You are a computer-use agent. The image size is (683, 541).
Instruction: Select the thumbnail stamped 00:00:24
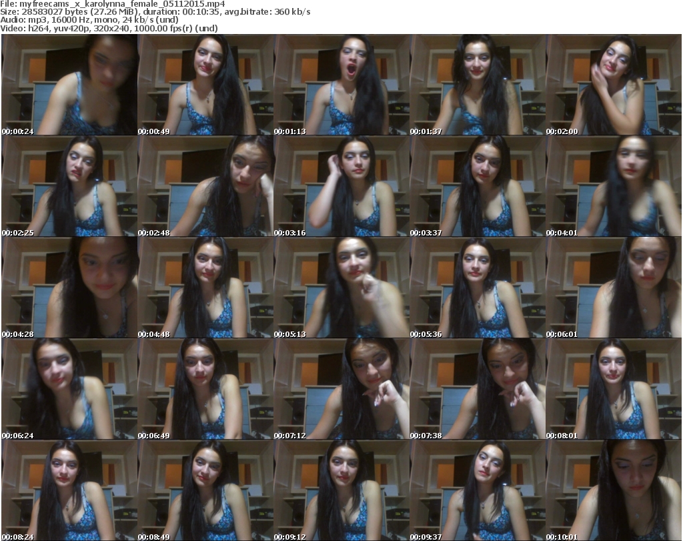(69, 85)
